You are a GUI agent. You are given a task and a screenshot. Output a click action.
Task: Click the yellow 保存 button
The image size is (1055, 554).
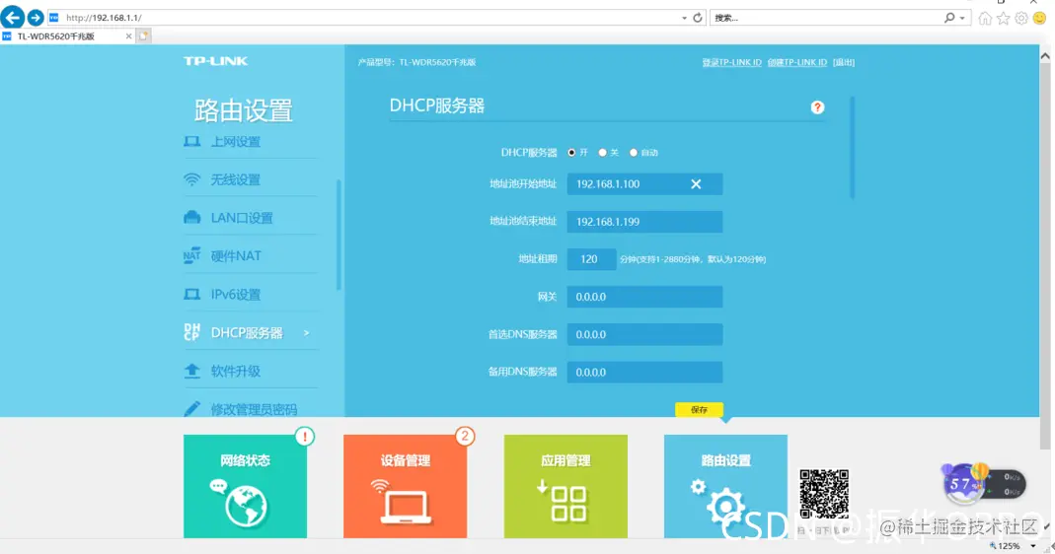point(699,409)
